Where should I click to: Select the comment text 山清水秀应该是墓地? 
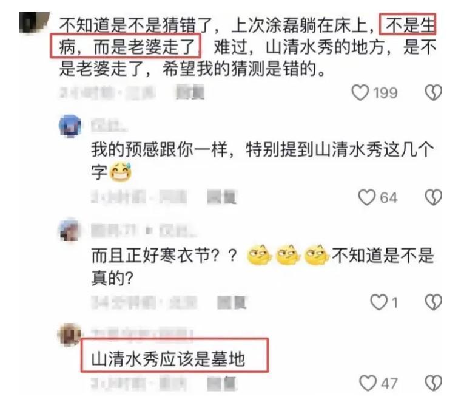tap(168, 359)
